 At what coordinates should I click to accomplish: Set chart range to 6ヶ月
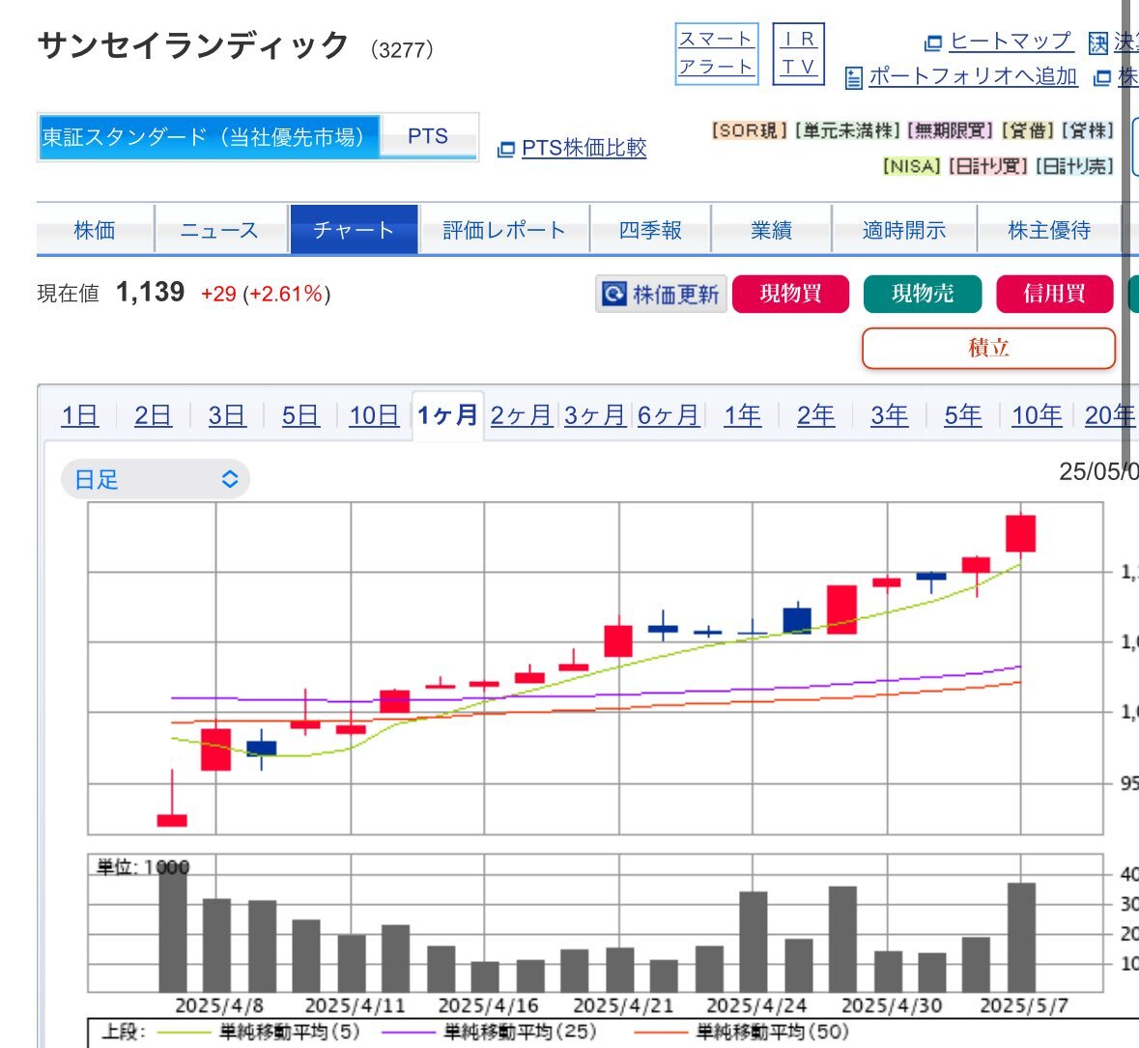click(x=669, y=415)
